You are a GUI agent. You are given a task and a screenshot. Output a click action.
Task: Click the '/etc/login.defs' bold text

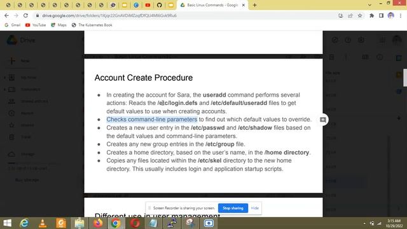(177, 103)
